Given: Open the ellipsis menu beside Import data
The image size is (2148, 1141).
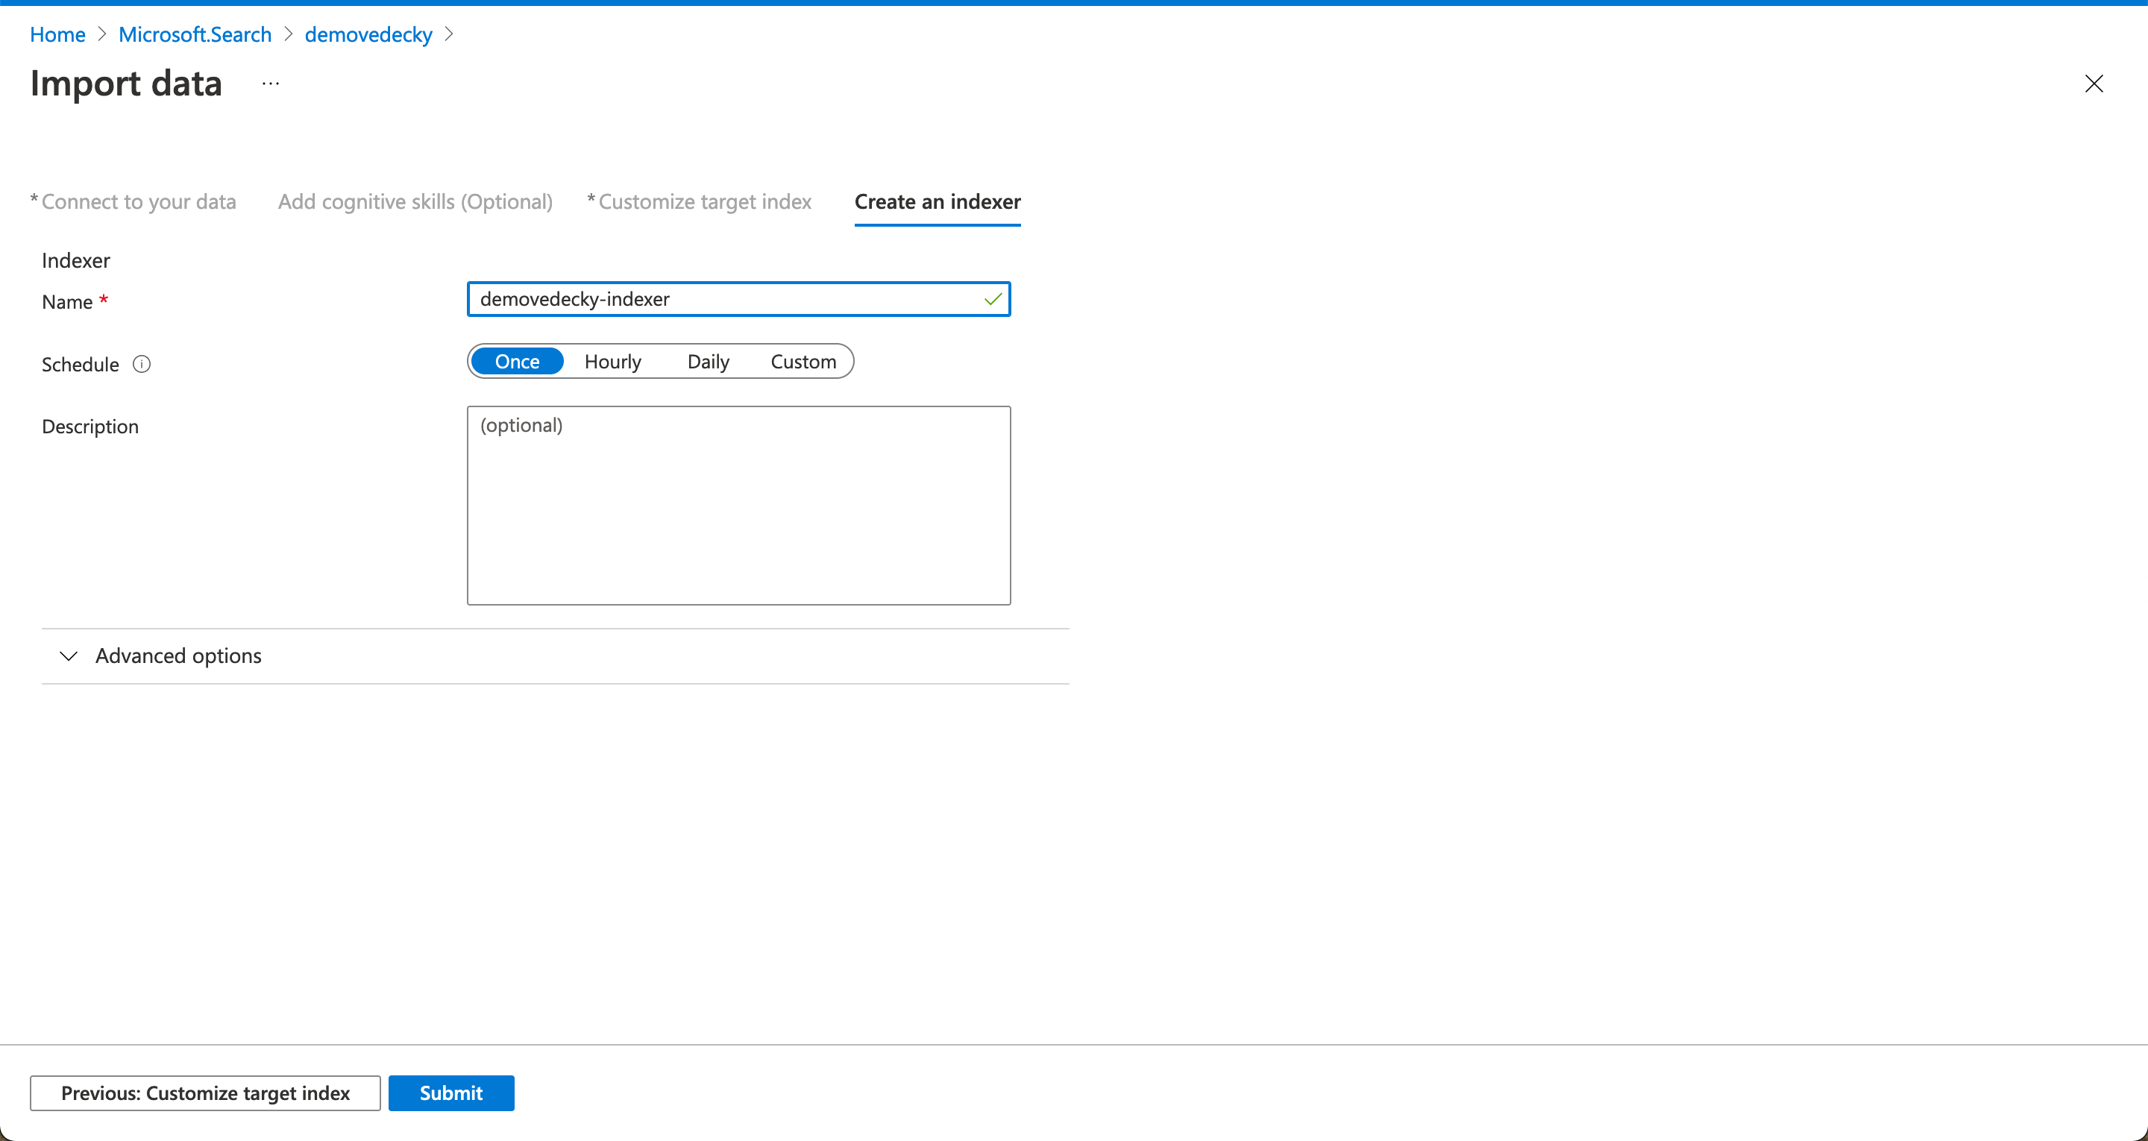Looking at the screenshot, I should pos(270,84).
